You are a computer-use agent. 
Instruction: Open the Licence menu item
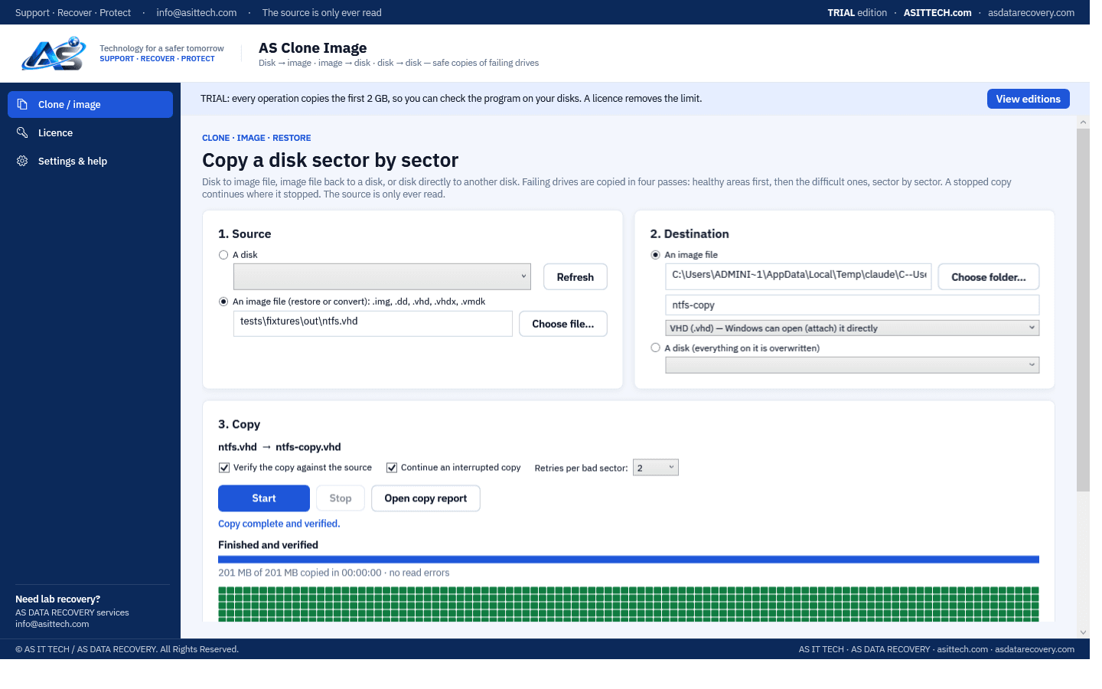[x=90, y=132]
